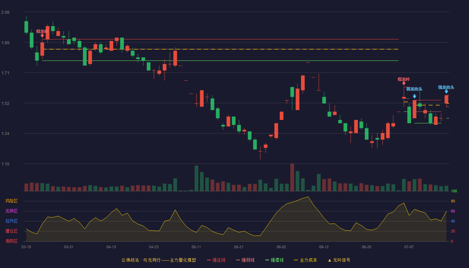Click the 1.89 price axis label
This screenshot has width=469, height=268.
click(5, 43)
